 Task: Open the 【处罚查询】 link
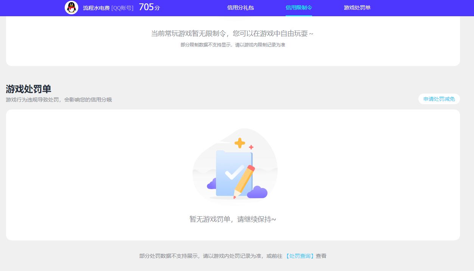click(299, 256)
